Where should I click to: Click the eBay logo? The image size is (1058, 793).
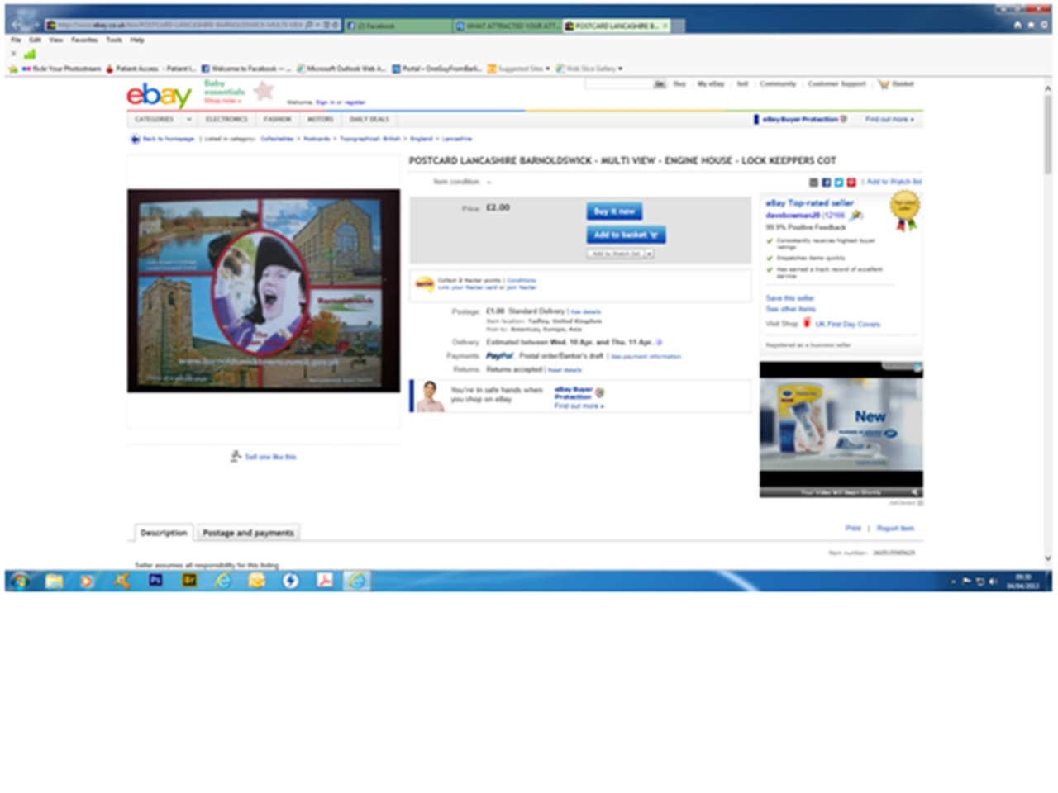pos(159,96)
